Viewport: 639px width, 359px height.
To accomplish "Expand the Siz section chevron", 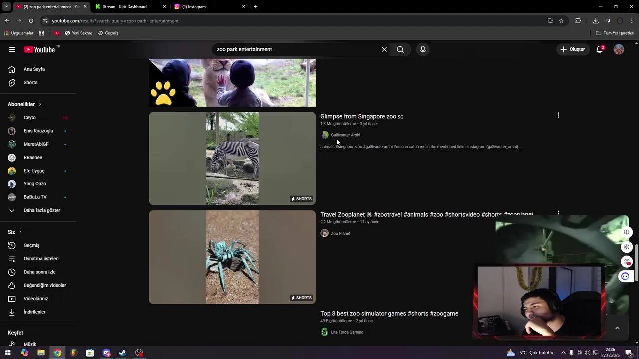I will tap(20, 232).
